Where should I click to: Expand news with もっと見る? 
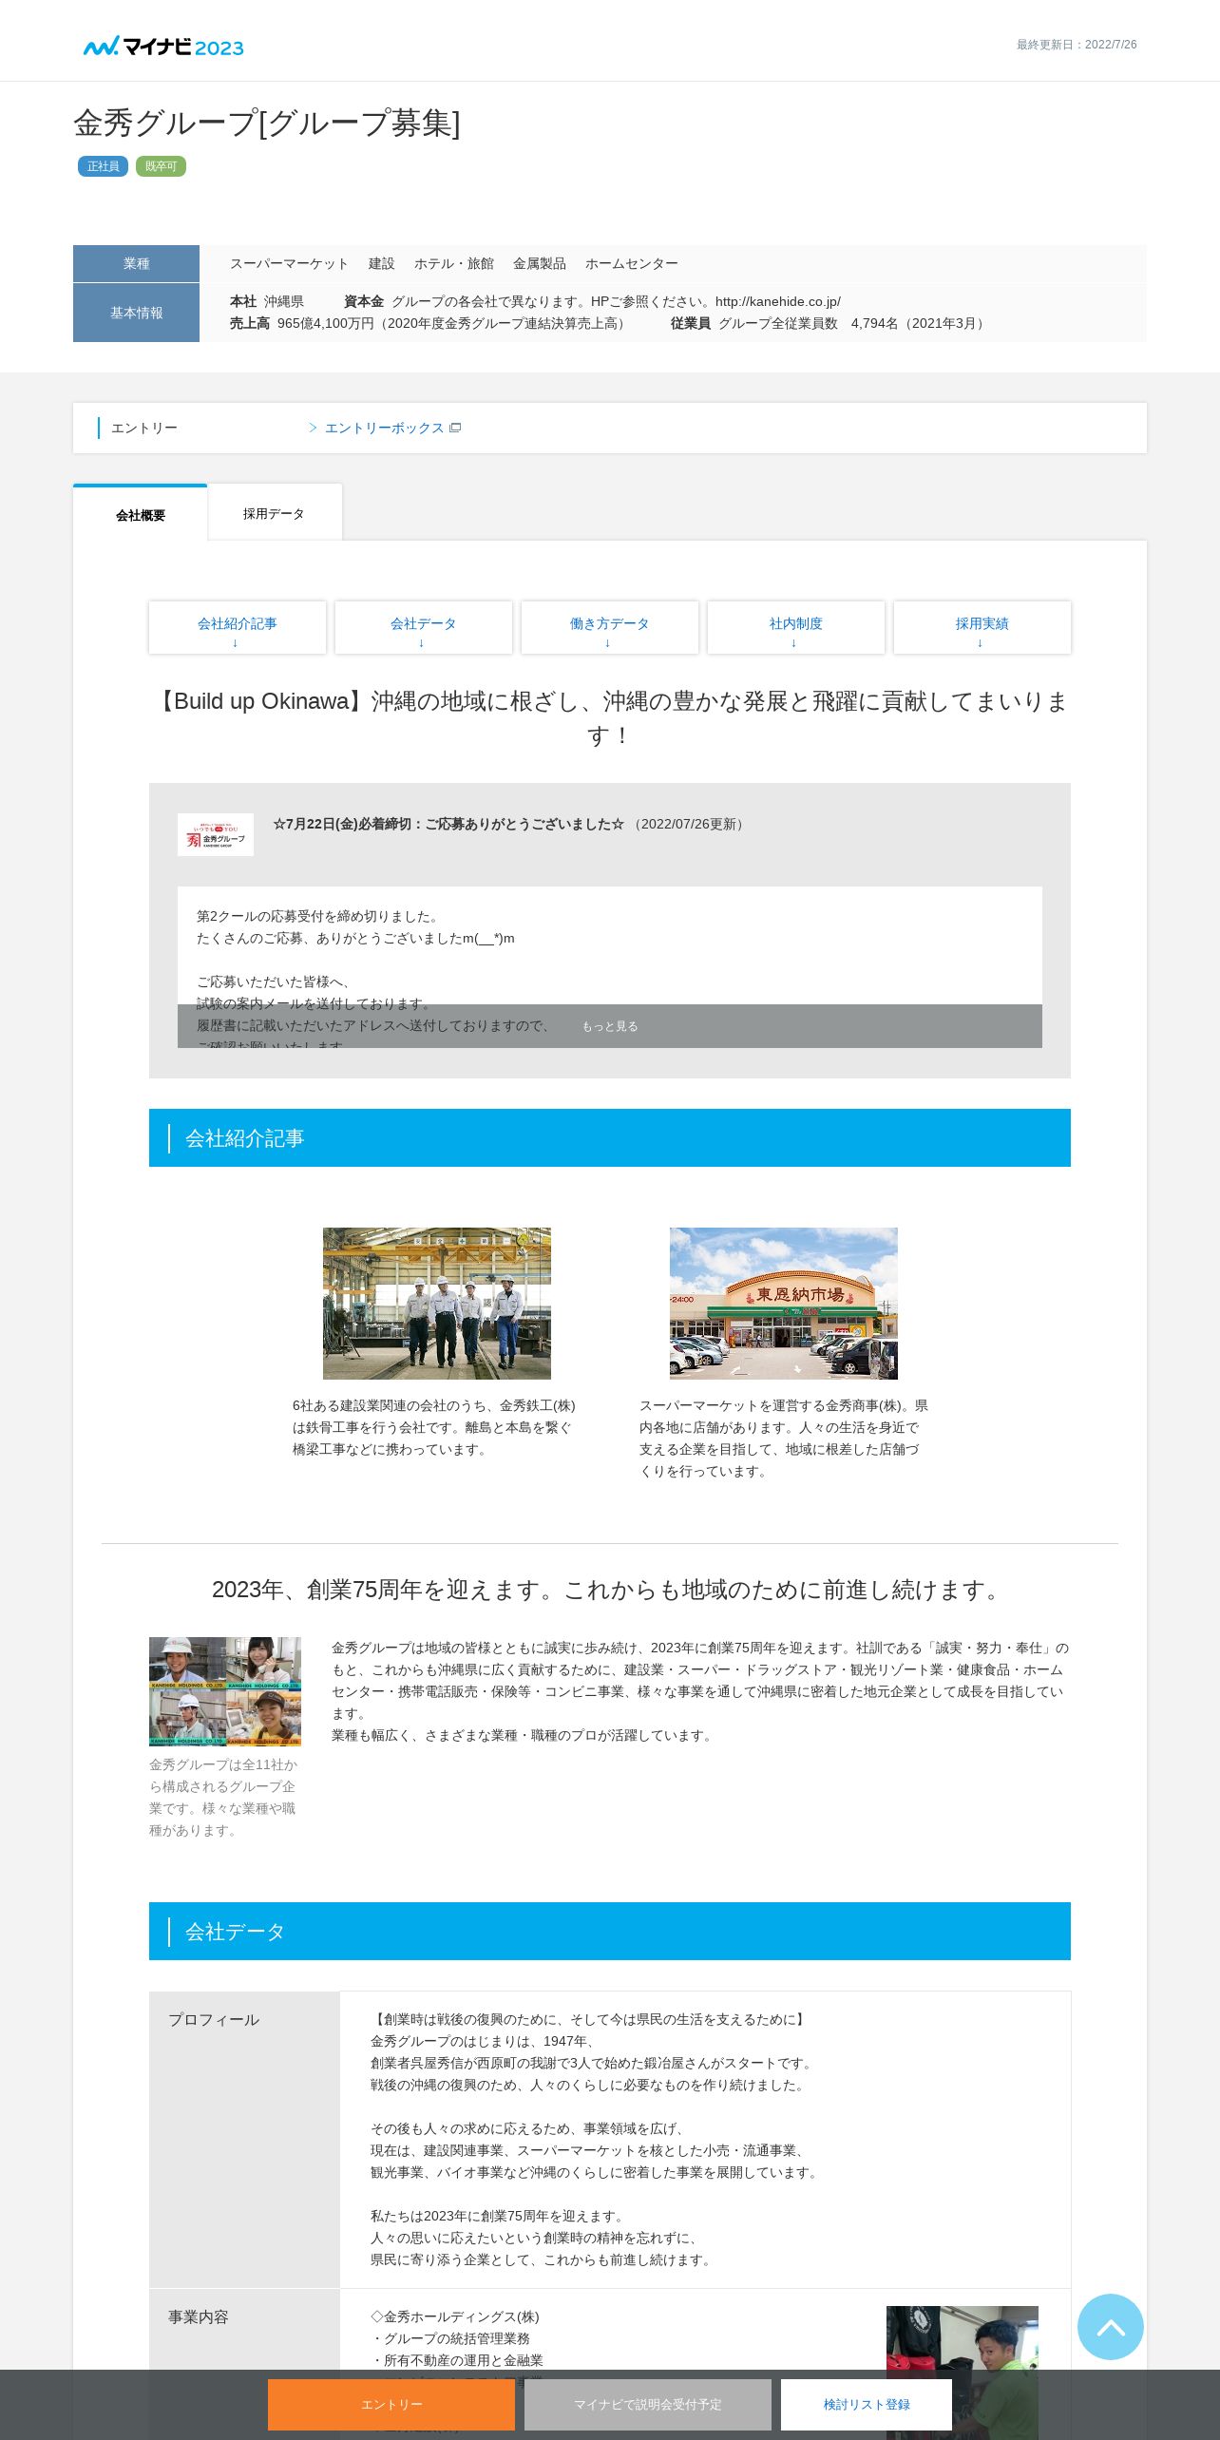610,1026
